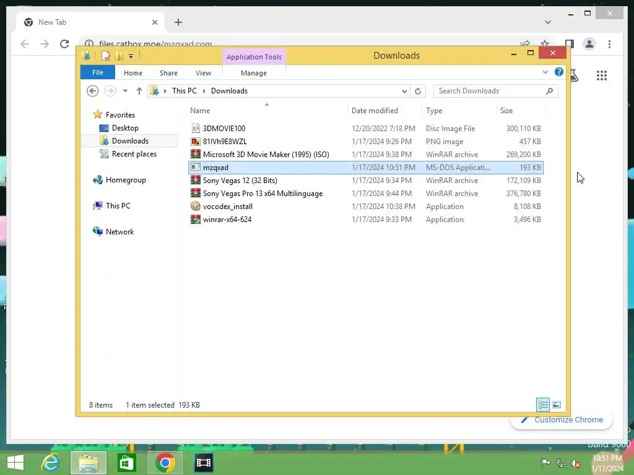
Task: Select the winrar-x64-624 installer
Action: pyautogui.click(x=227, y=220)
